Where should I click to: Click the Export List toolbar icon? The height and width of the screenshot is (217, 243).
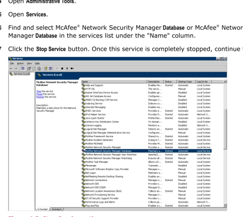coord(39,68)
